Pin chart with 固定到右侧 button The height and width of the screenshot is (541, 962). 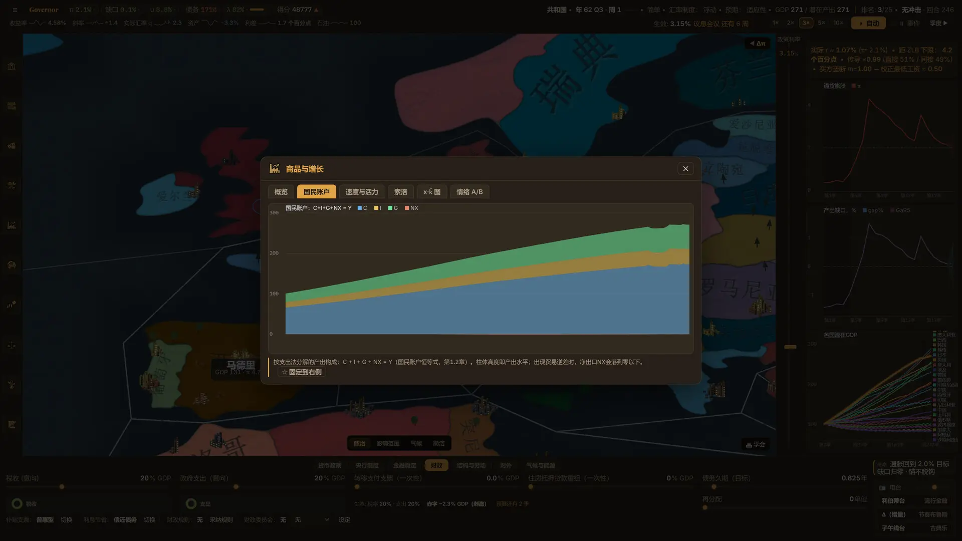tap(302, 372)
